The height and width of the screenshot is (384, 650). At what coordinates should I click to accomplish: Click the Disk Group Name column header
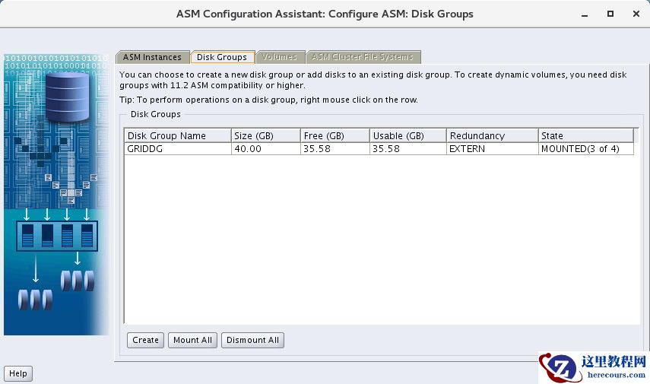tap(177, 135)
